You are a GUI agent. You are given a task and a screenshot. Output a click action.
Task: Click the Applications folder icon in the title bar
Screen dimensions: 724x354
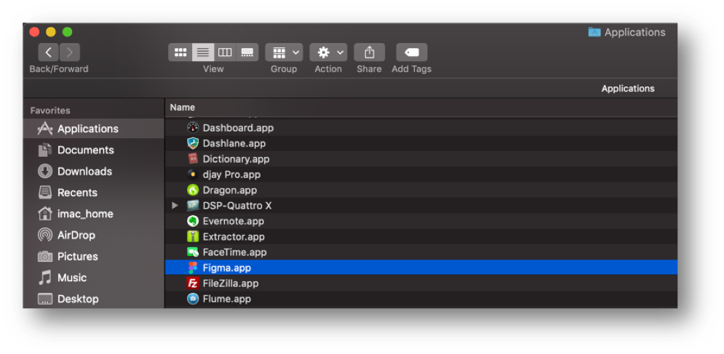[x=594, y=32]
